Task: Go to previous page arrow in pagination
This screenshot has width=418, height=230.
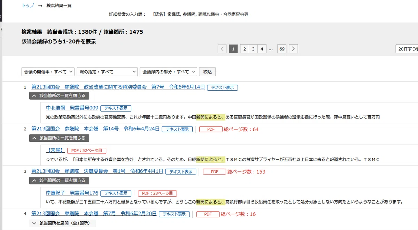Action: click(x=222, y=49)
